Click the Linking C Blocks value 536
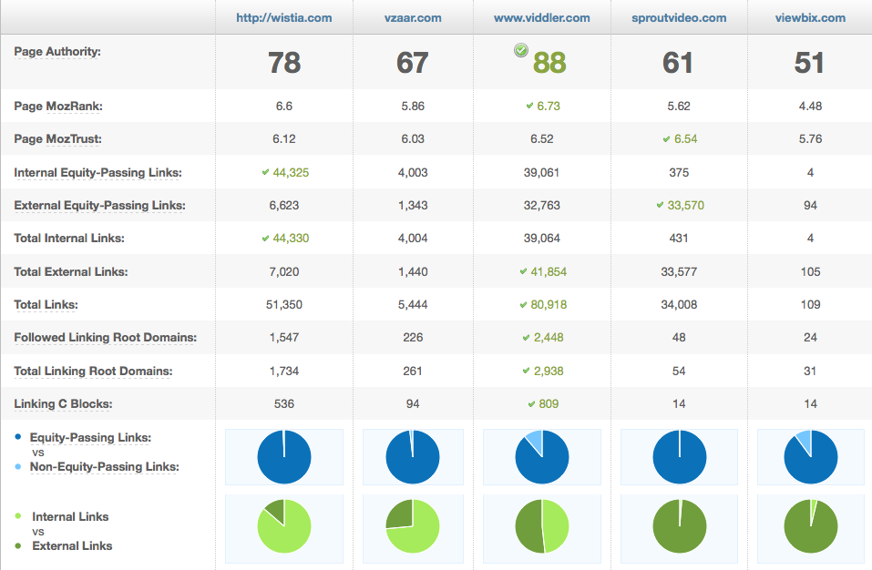 pos(284,404)
